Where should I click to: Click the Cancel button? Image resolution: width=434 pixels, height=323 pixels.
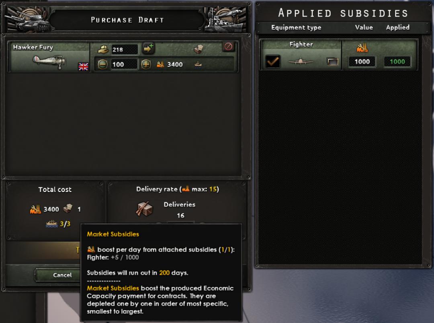pos(62,275)
